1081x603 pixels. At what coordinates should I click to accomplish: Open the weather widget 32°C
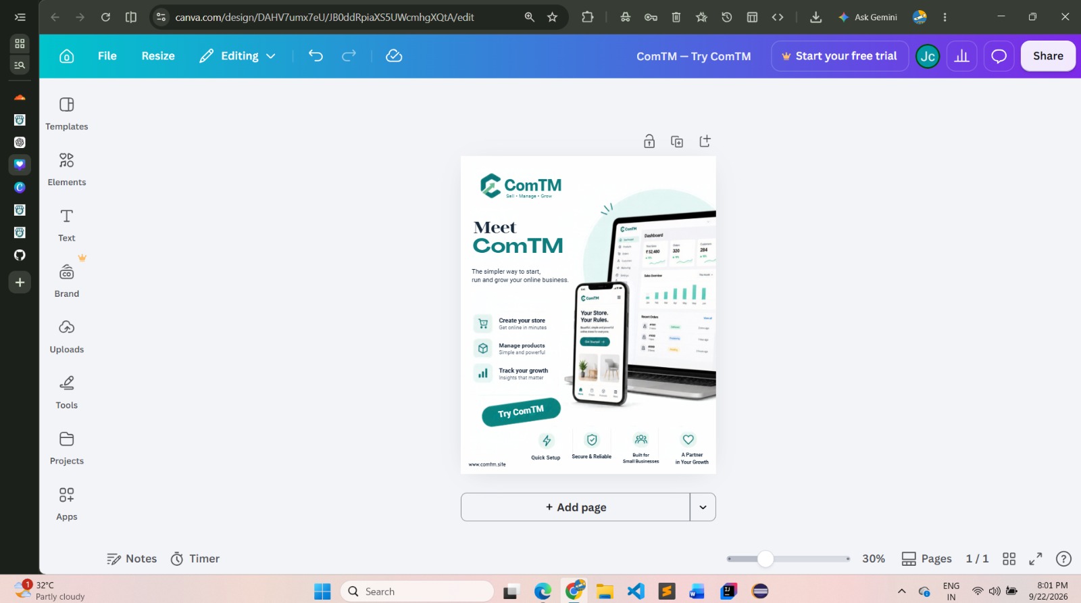[51, 591]
